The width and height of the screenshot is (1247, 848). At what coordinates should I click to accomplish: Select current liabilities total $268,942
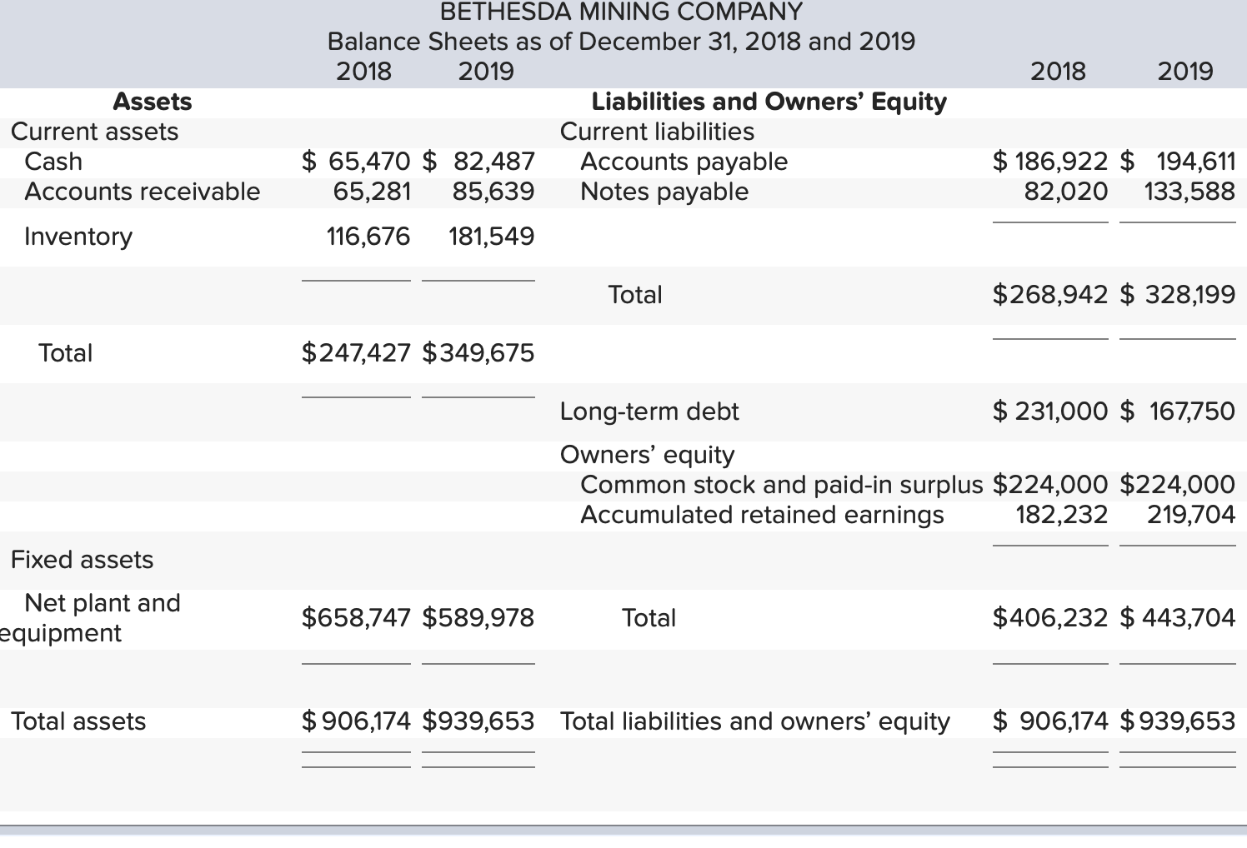(1050, 295)
